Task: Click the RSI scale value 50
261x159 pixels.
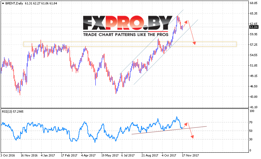Action: pos(252,131)
